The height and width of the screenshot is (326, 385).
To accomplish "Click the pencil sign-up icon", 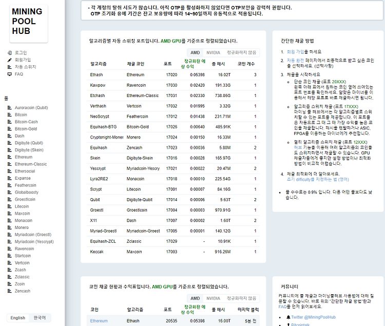I will tap(10, 60).
